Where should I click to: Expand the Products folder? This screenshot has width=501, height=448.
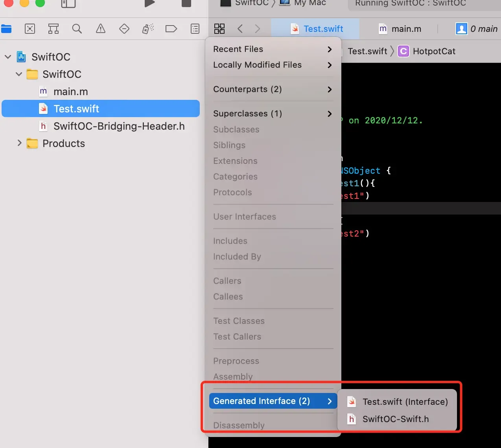click(19, 143)
